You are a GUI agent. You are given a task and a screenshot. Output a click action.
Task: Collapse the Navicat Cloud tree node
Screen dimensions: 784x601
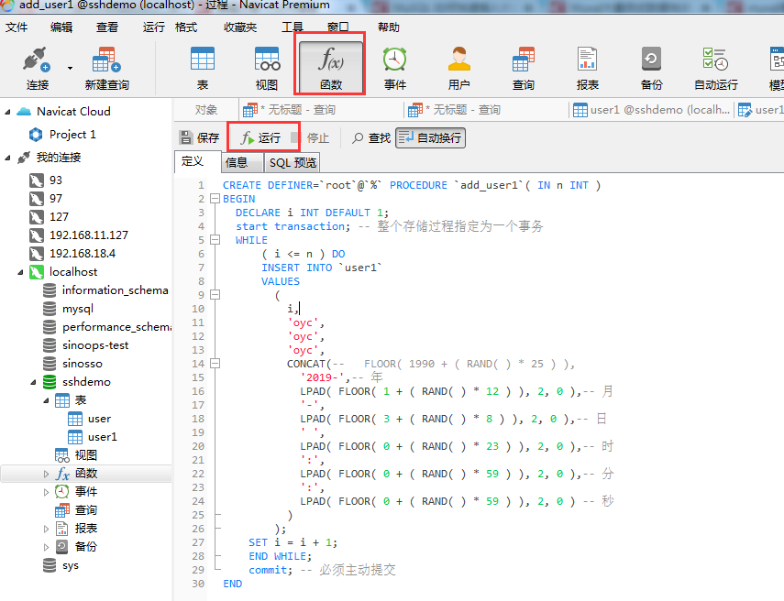[7, 112]
